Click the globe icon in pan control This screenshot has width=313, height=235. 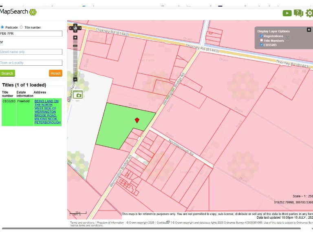75,28
